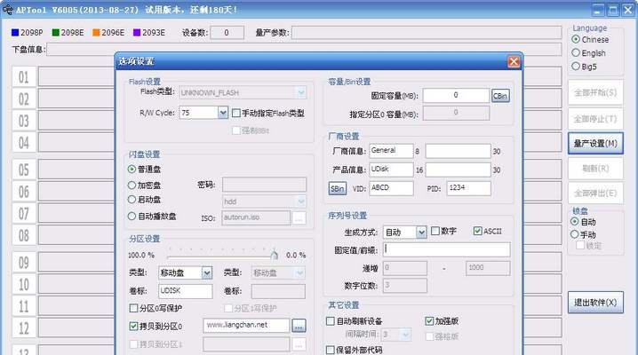Enable 保留外部代码 checkbox
The height and width of the screenshot is (355, 638).
click(x=331, y=350)
